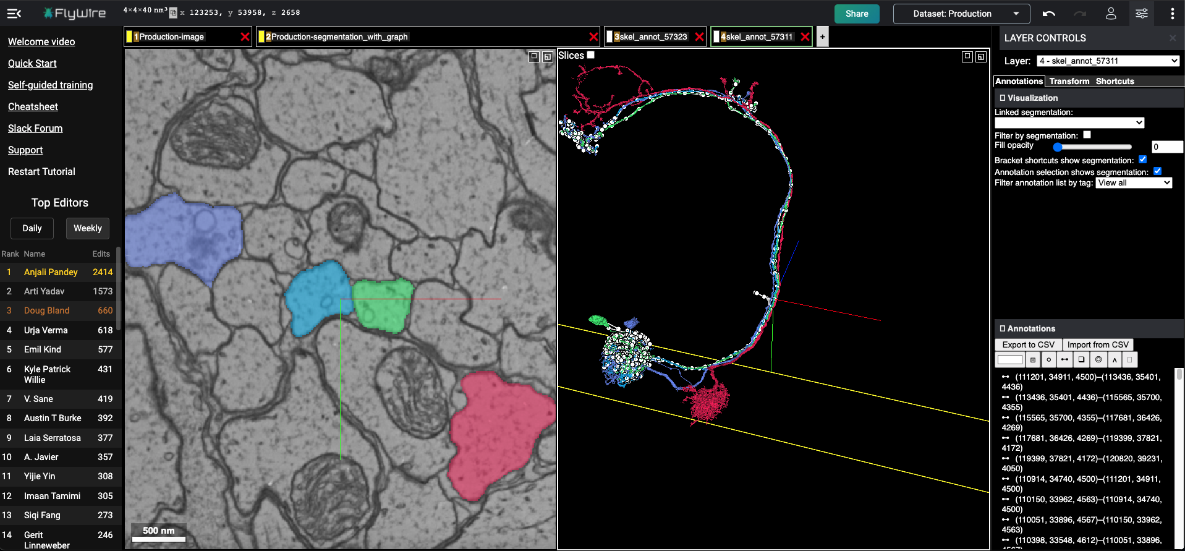Select the point annotation tool
The width and height of the screenshot is (1185, 551).
pyautogui.click(x=1048, y=360)
